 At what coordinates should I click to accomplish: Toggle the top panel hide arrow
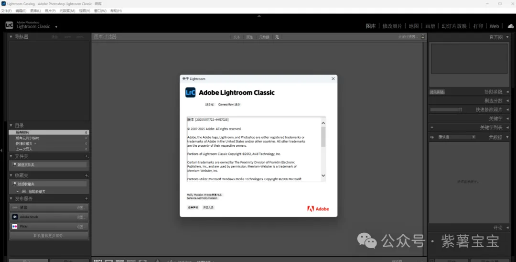(x=259, y=16)
